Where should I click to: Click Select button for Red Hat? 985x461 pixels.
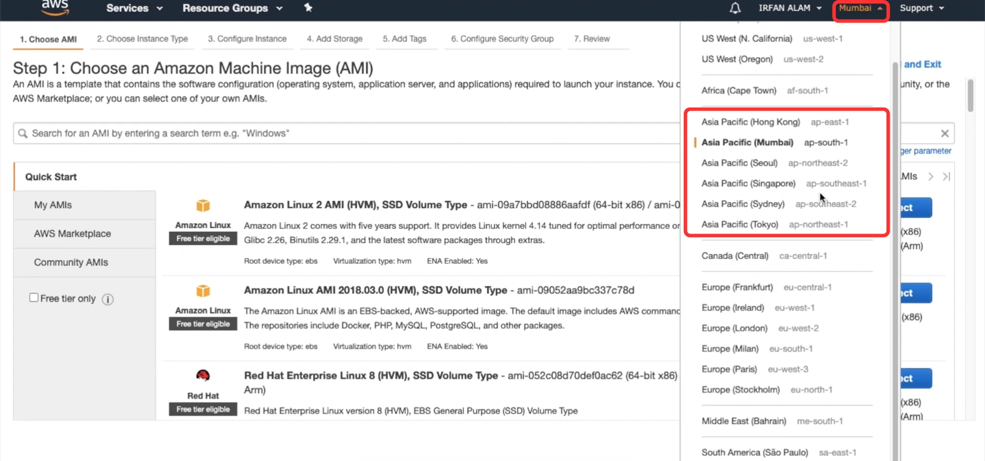pos(916,379)
